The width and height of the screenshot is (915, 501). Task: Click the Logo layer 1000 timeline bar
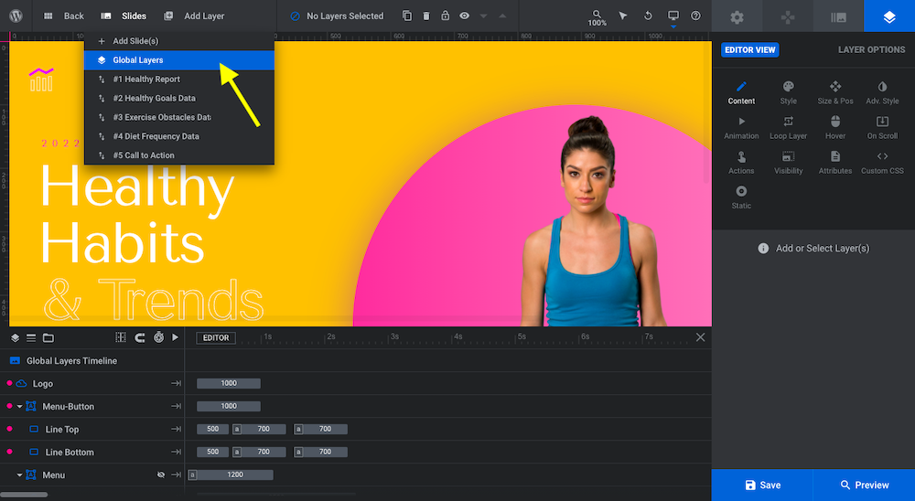(229, 383)
